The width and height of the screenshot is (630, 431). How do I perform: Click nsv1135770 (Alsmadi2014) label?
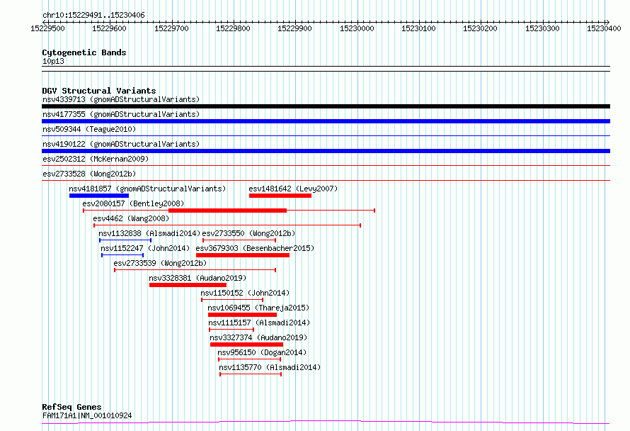tap(270, 367)
